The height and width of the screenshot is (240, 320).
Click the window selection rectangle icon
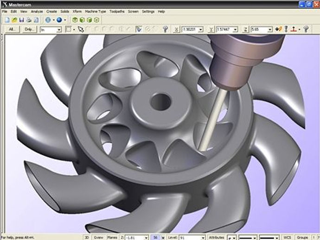(x=68, y=29)
